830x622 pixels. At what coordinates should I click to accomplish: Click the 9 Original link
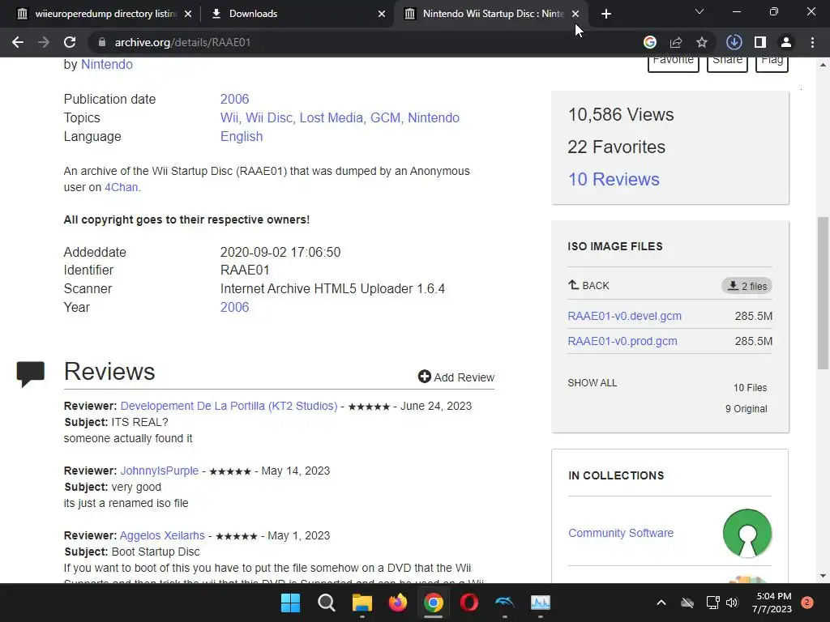click(x=746, y=409)
